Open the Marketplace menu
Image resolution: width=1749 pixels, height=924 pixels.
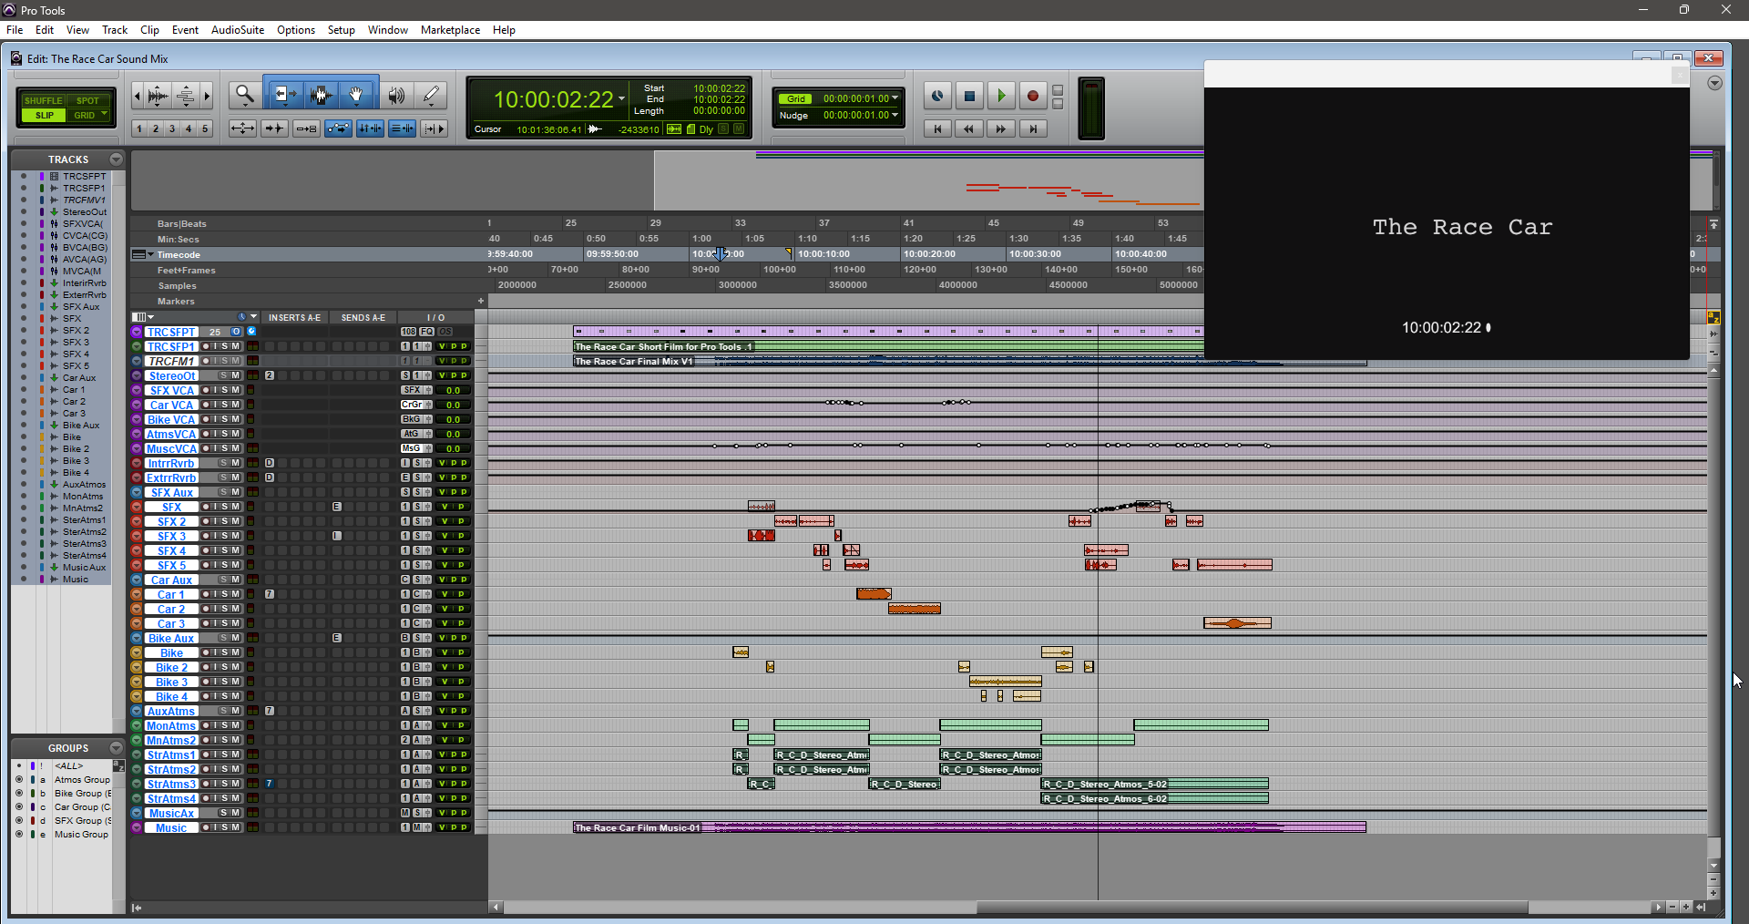450,30
